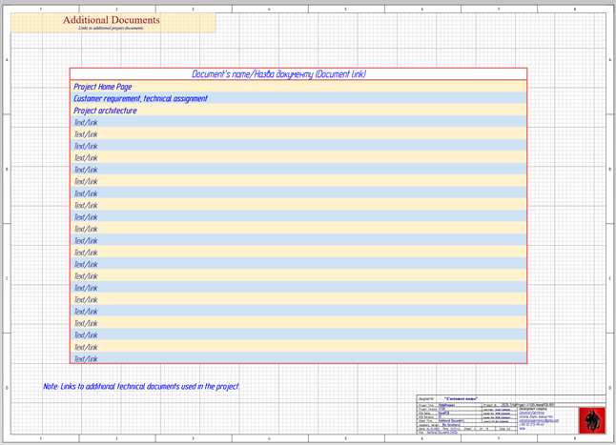Click column marker 1 on top border
Image resolution: width=616 pixels, height=445 pixels.
point(41,9)
